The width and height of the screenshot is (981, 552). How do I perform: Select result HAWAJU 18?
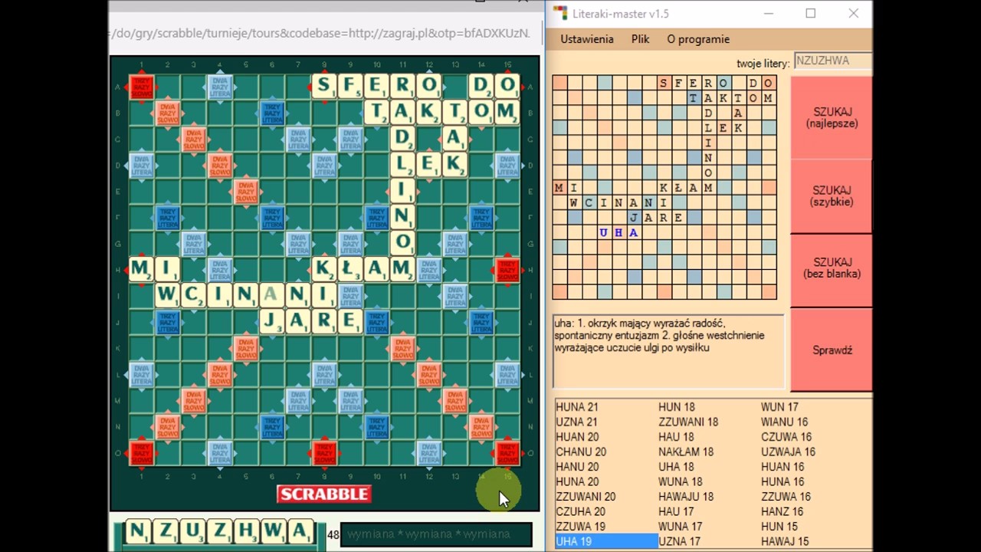686,496
